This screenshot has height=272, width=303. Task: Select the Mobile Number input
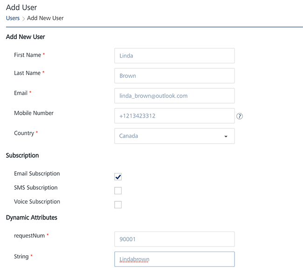click(174, 116)
